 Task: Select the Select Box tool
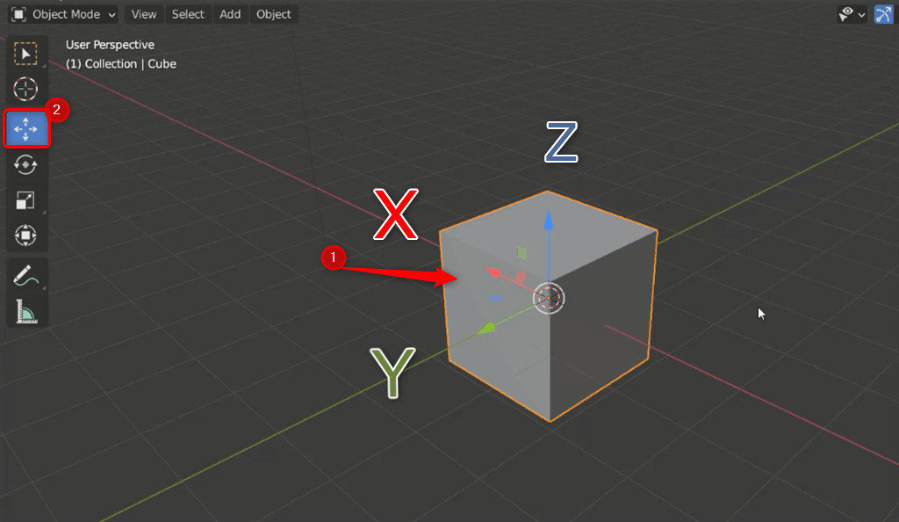pyautogui.click(x=26, y=54)
